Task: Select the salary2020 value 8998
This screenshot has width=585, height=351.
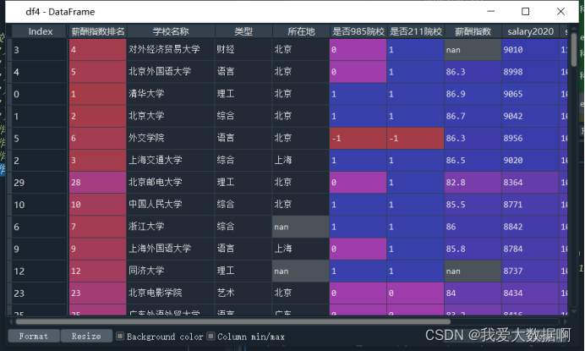Action: click(x=530, y=72)
